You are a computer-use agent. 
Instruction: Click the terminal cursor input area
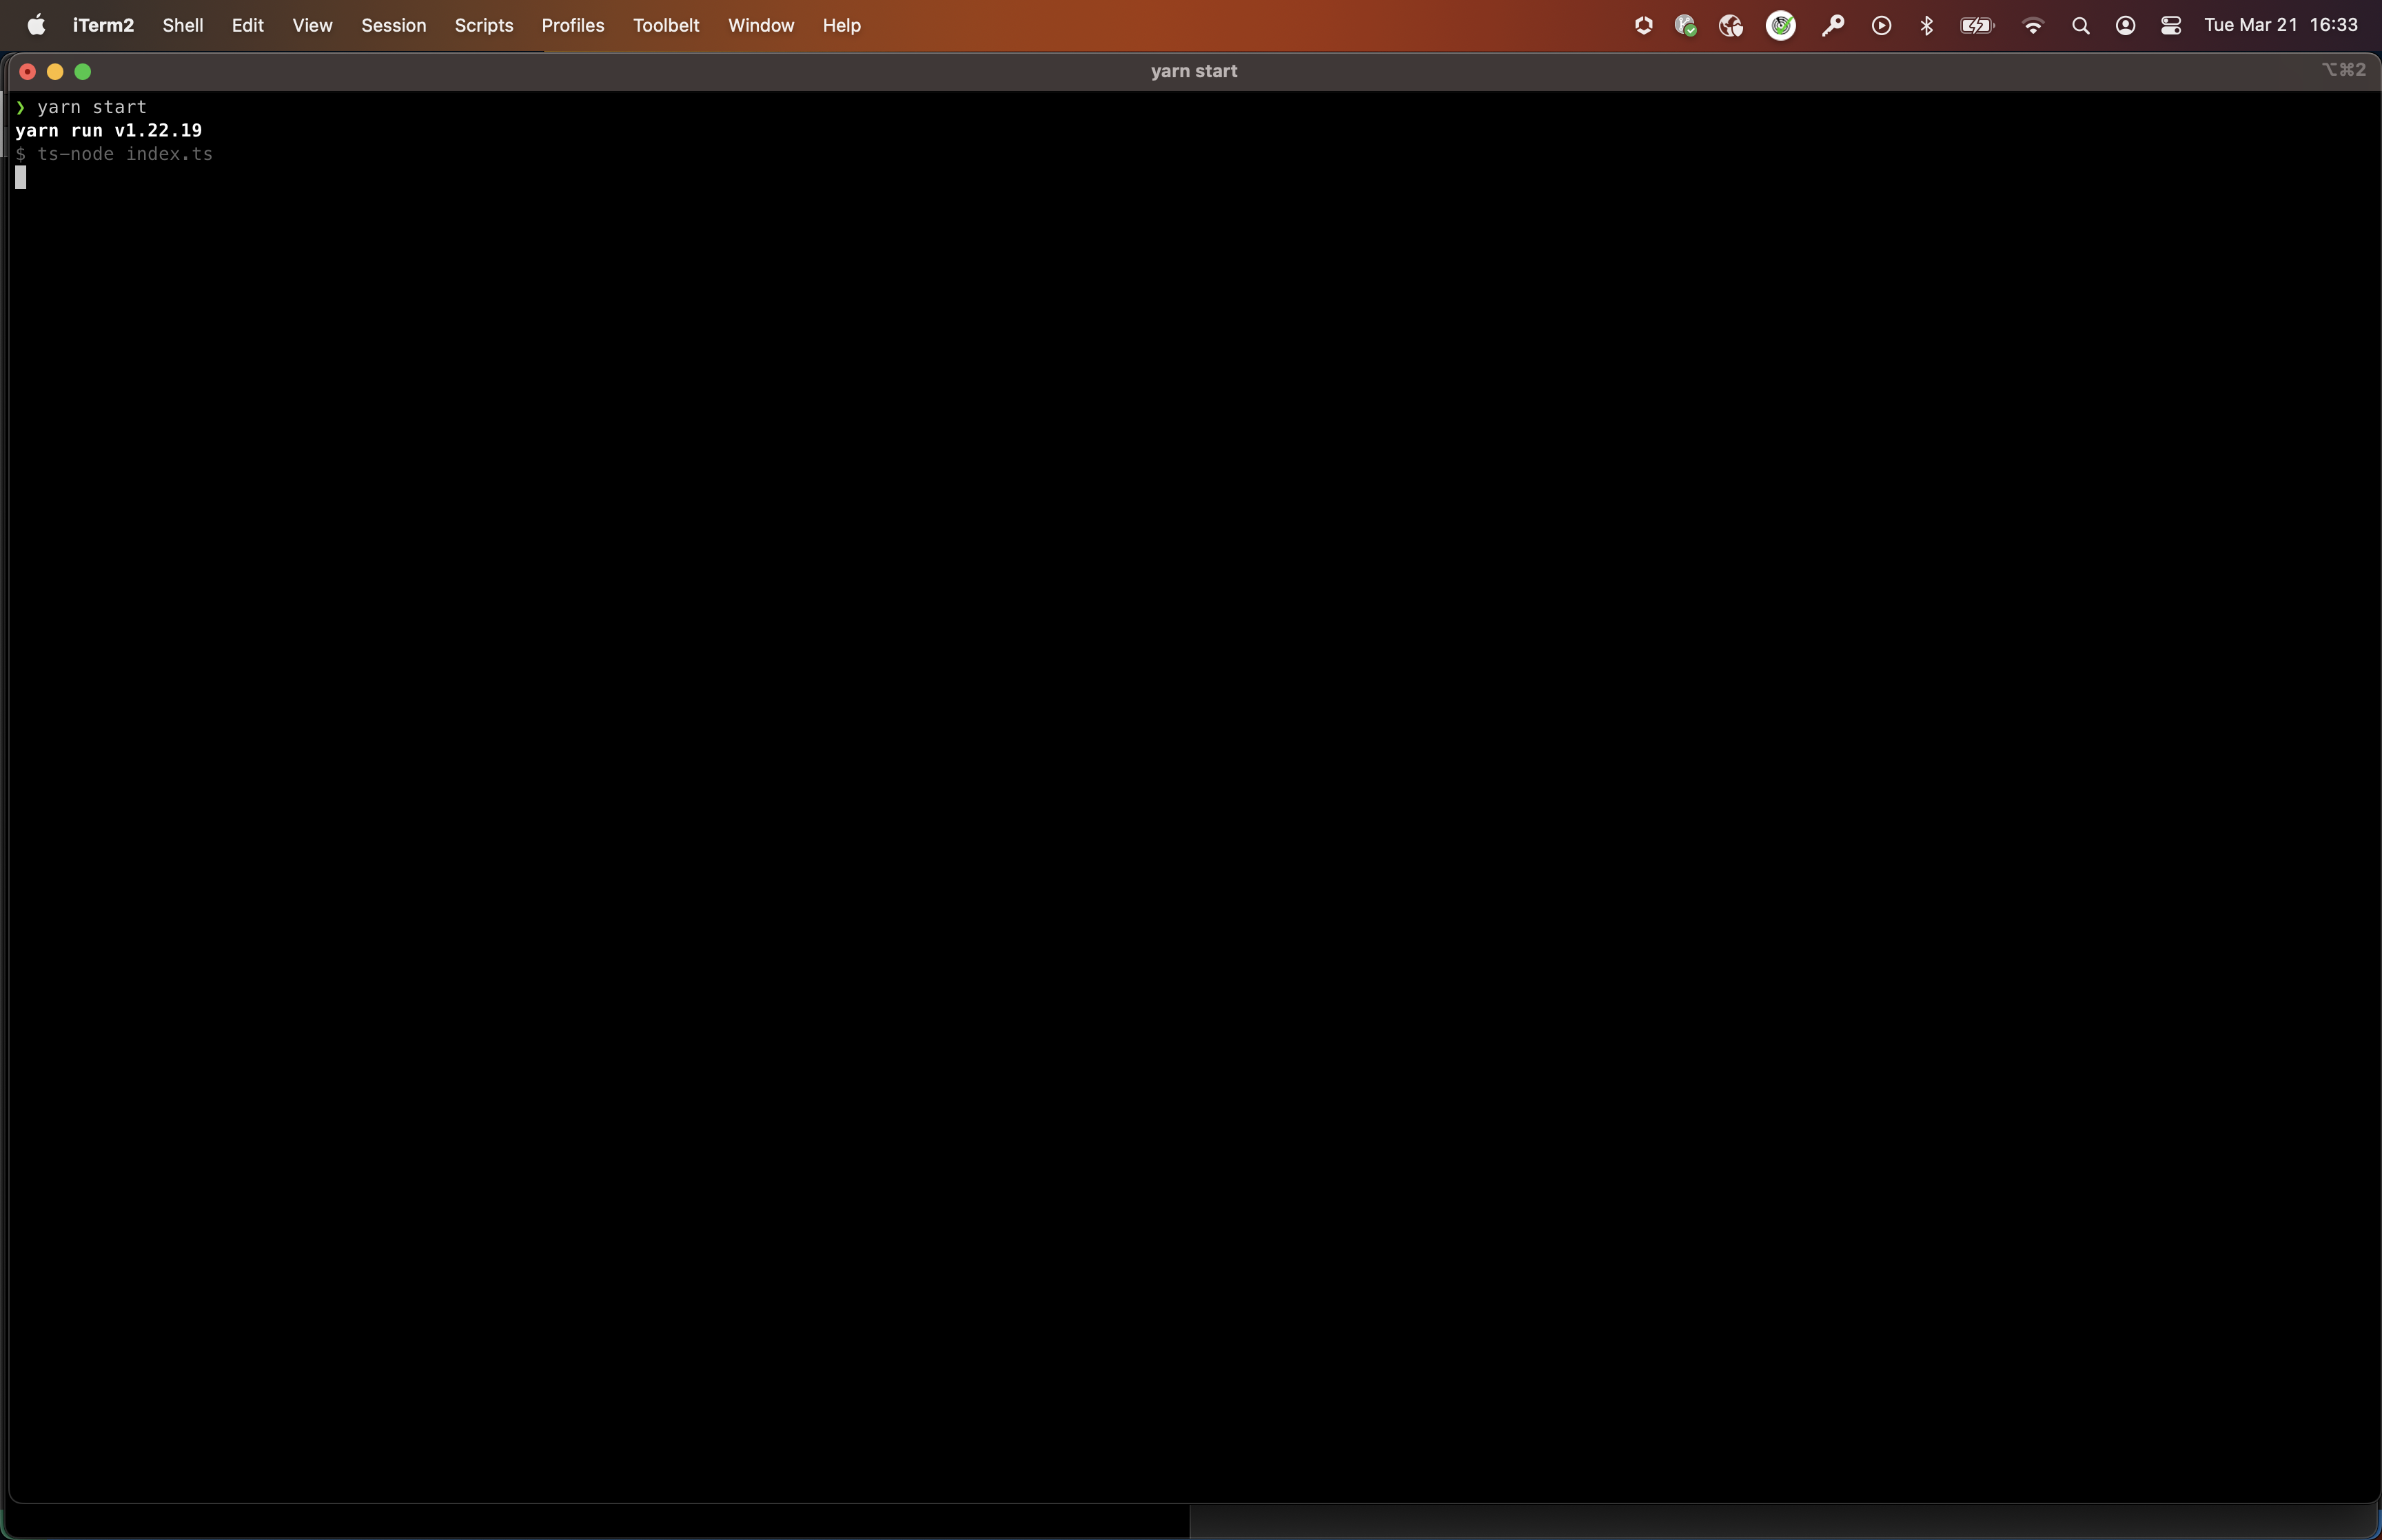[x=21, y=177]
